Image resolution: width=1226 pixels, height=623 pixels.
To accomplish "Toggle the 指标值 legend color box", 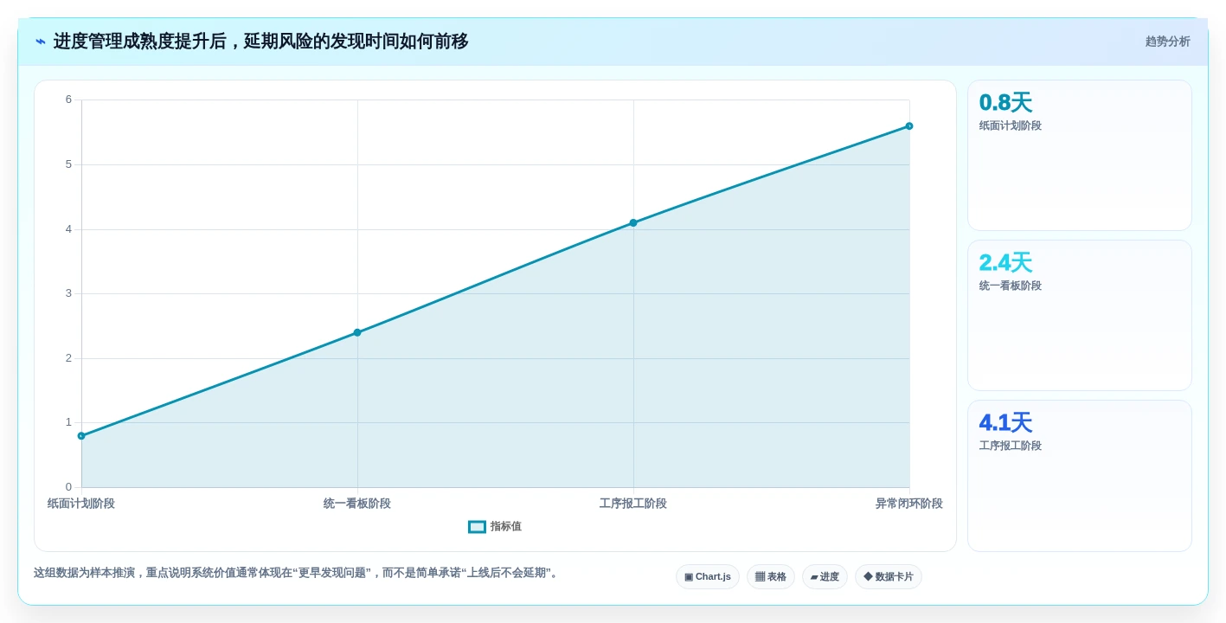I will pos(477,527).
